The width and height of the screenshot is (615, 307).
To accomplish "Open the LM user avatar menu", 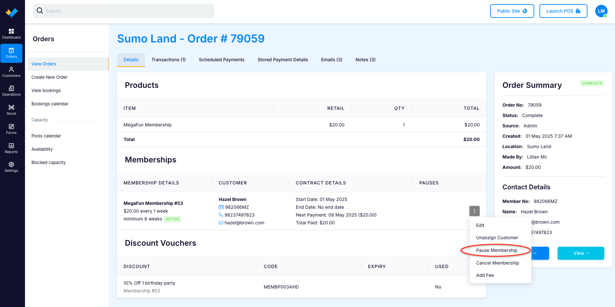I will pos(601,11).
